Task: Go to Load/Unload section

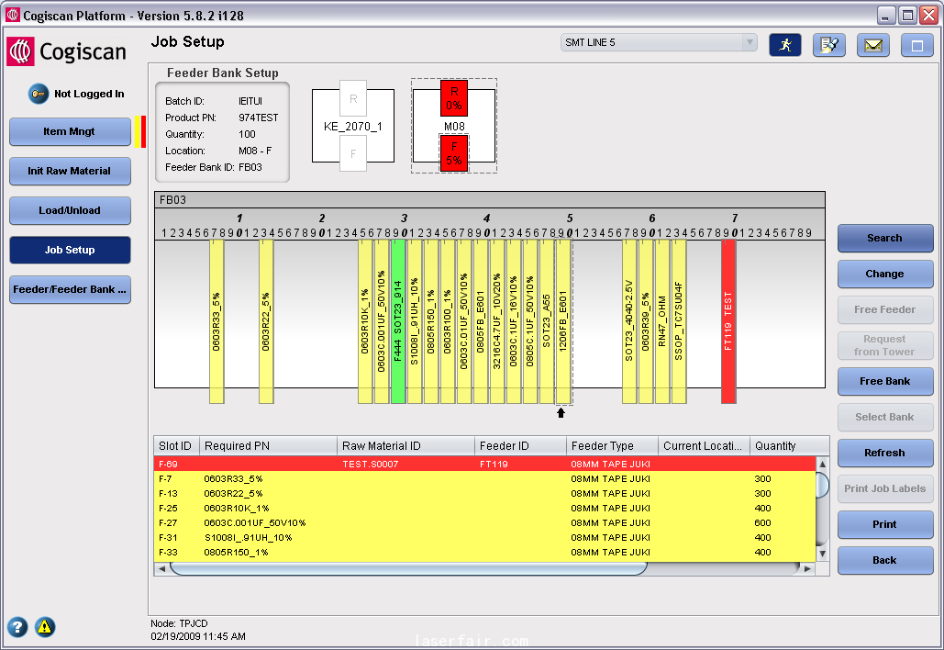Action: pyautogui.click(x=70, y=210)
